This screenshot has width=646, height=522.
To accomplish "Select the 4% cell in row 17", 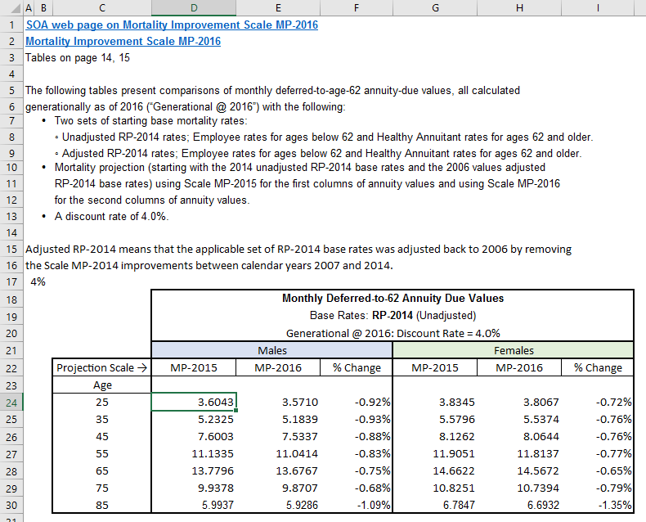I will pyautogui.click(x=38, y=282).
